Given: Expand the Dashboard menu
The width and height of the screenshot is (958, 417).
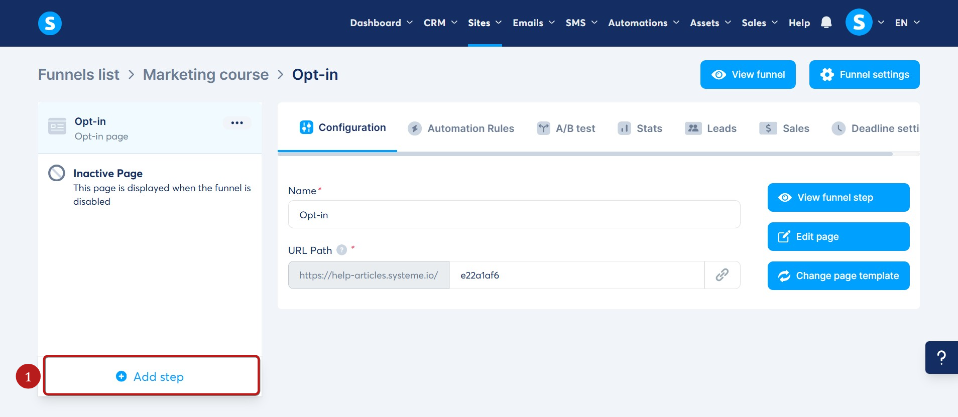Looking at the screenshot, I should pyautogui.click(x=382, y=23).
